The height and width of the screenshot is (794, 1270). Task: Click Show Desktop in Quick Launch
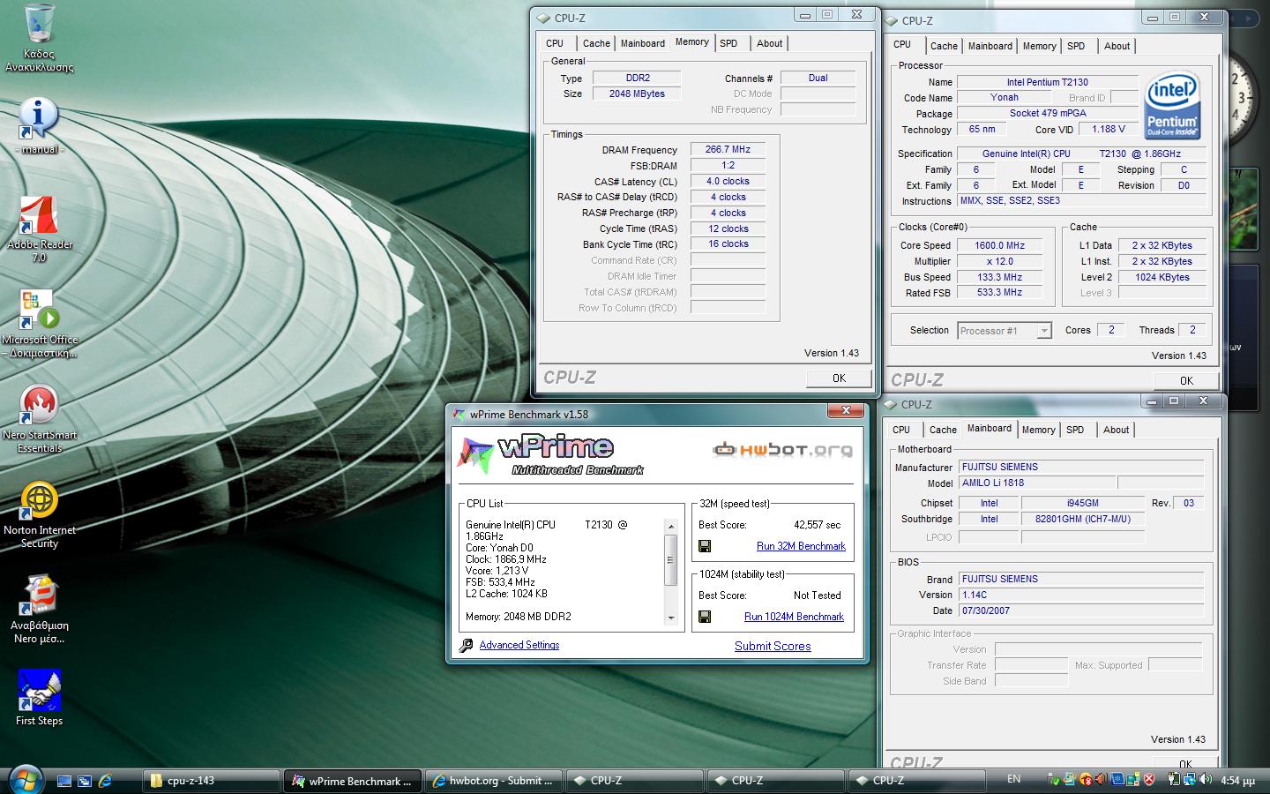64,781
